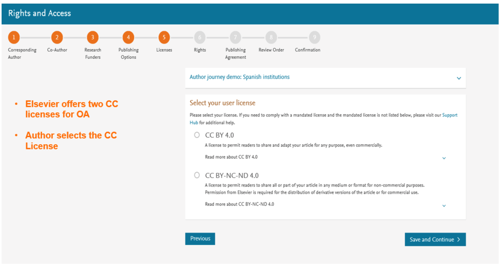The height and width of the screenshot is (267, 499).
Task: Select step 1 Corresponding Author circle
Action: pyautogui.click(x=14, y=37)
